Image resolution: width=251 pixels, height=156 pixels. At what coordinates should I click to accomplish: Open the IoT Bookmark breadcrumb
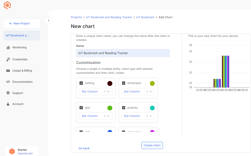[x=145, y=17]
